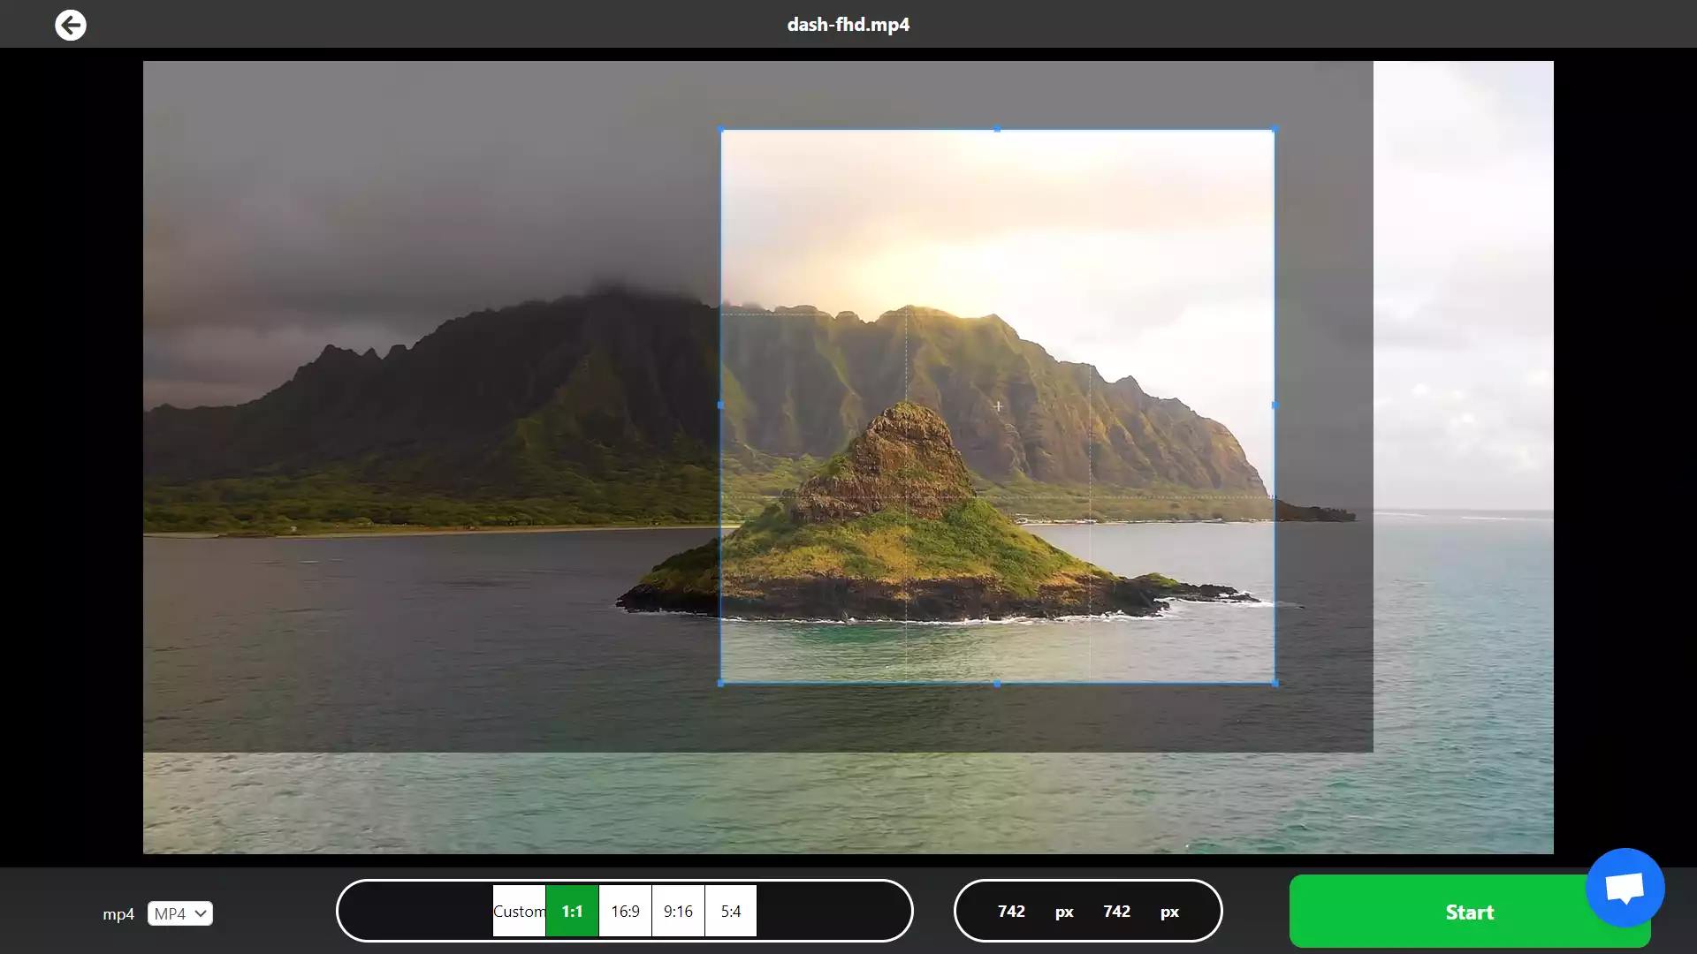Viewport: 1697px width, 954px height.
Task: Open the MP4 format dropdown
Action: (180, 913)
